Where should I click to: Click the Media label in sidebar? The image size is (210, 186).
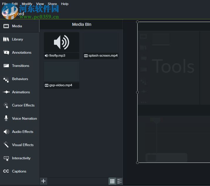click(17, 26)
